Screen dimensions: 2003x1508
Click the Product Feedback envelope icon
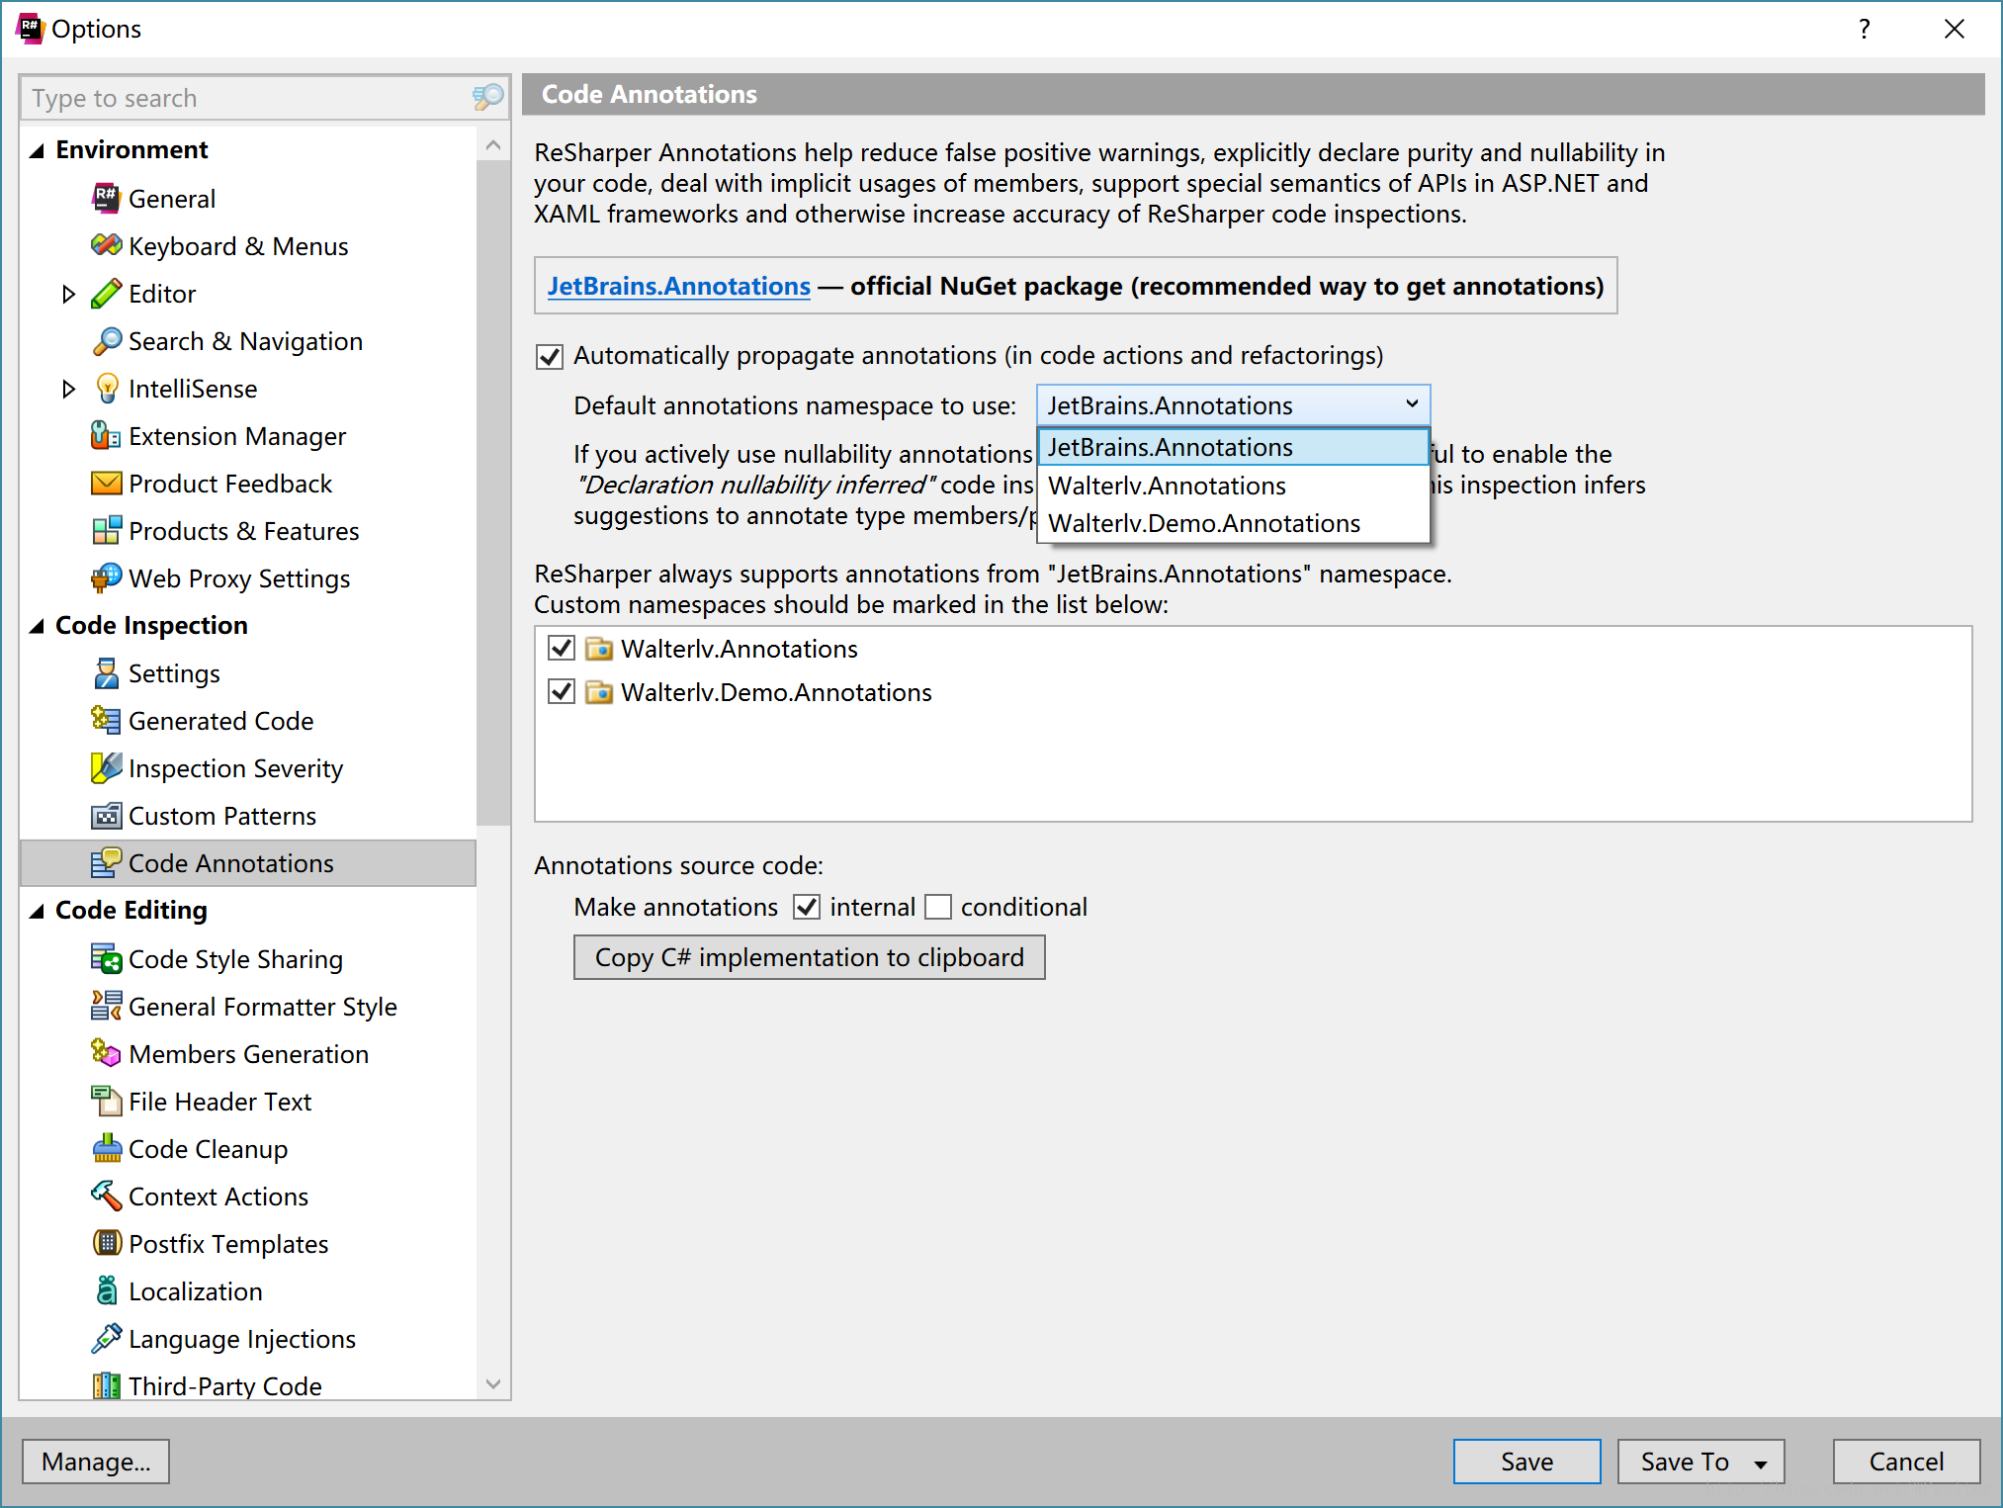106,484
